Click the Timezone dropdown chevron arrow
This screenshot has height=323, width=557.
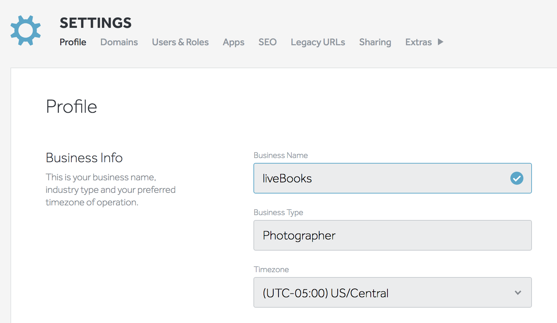coord(518,293)
